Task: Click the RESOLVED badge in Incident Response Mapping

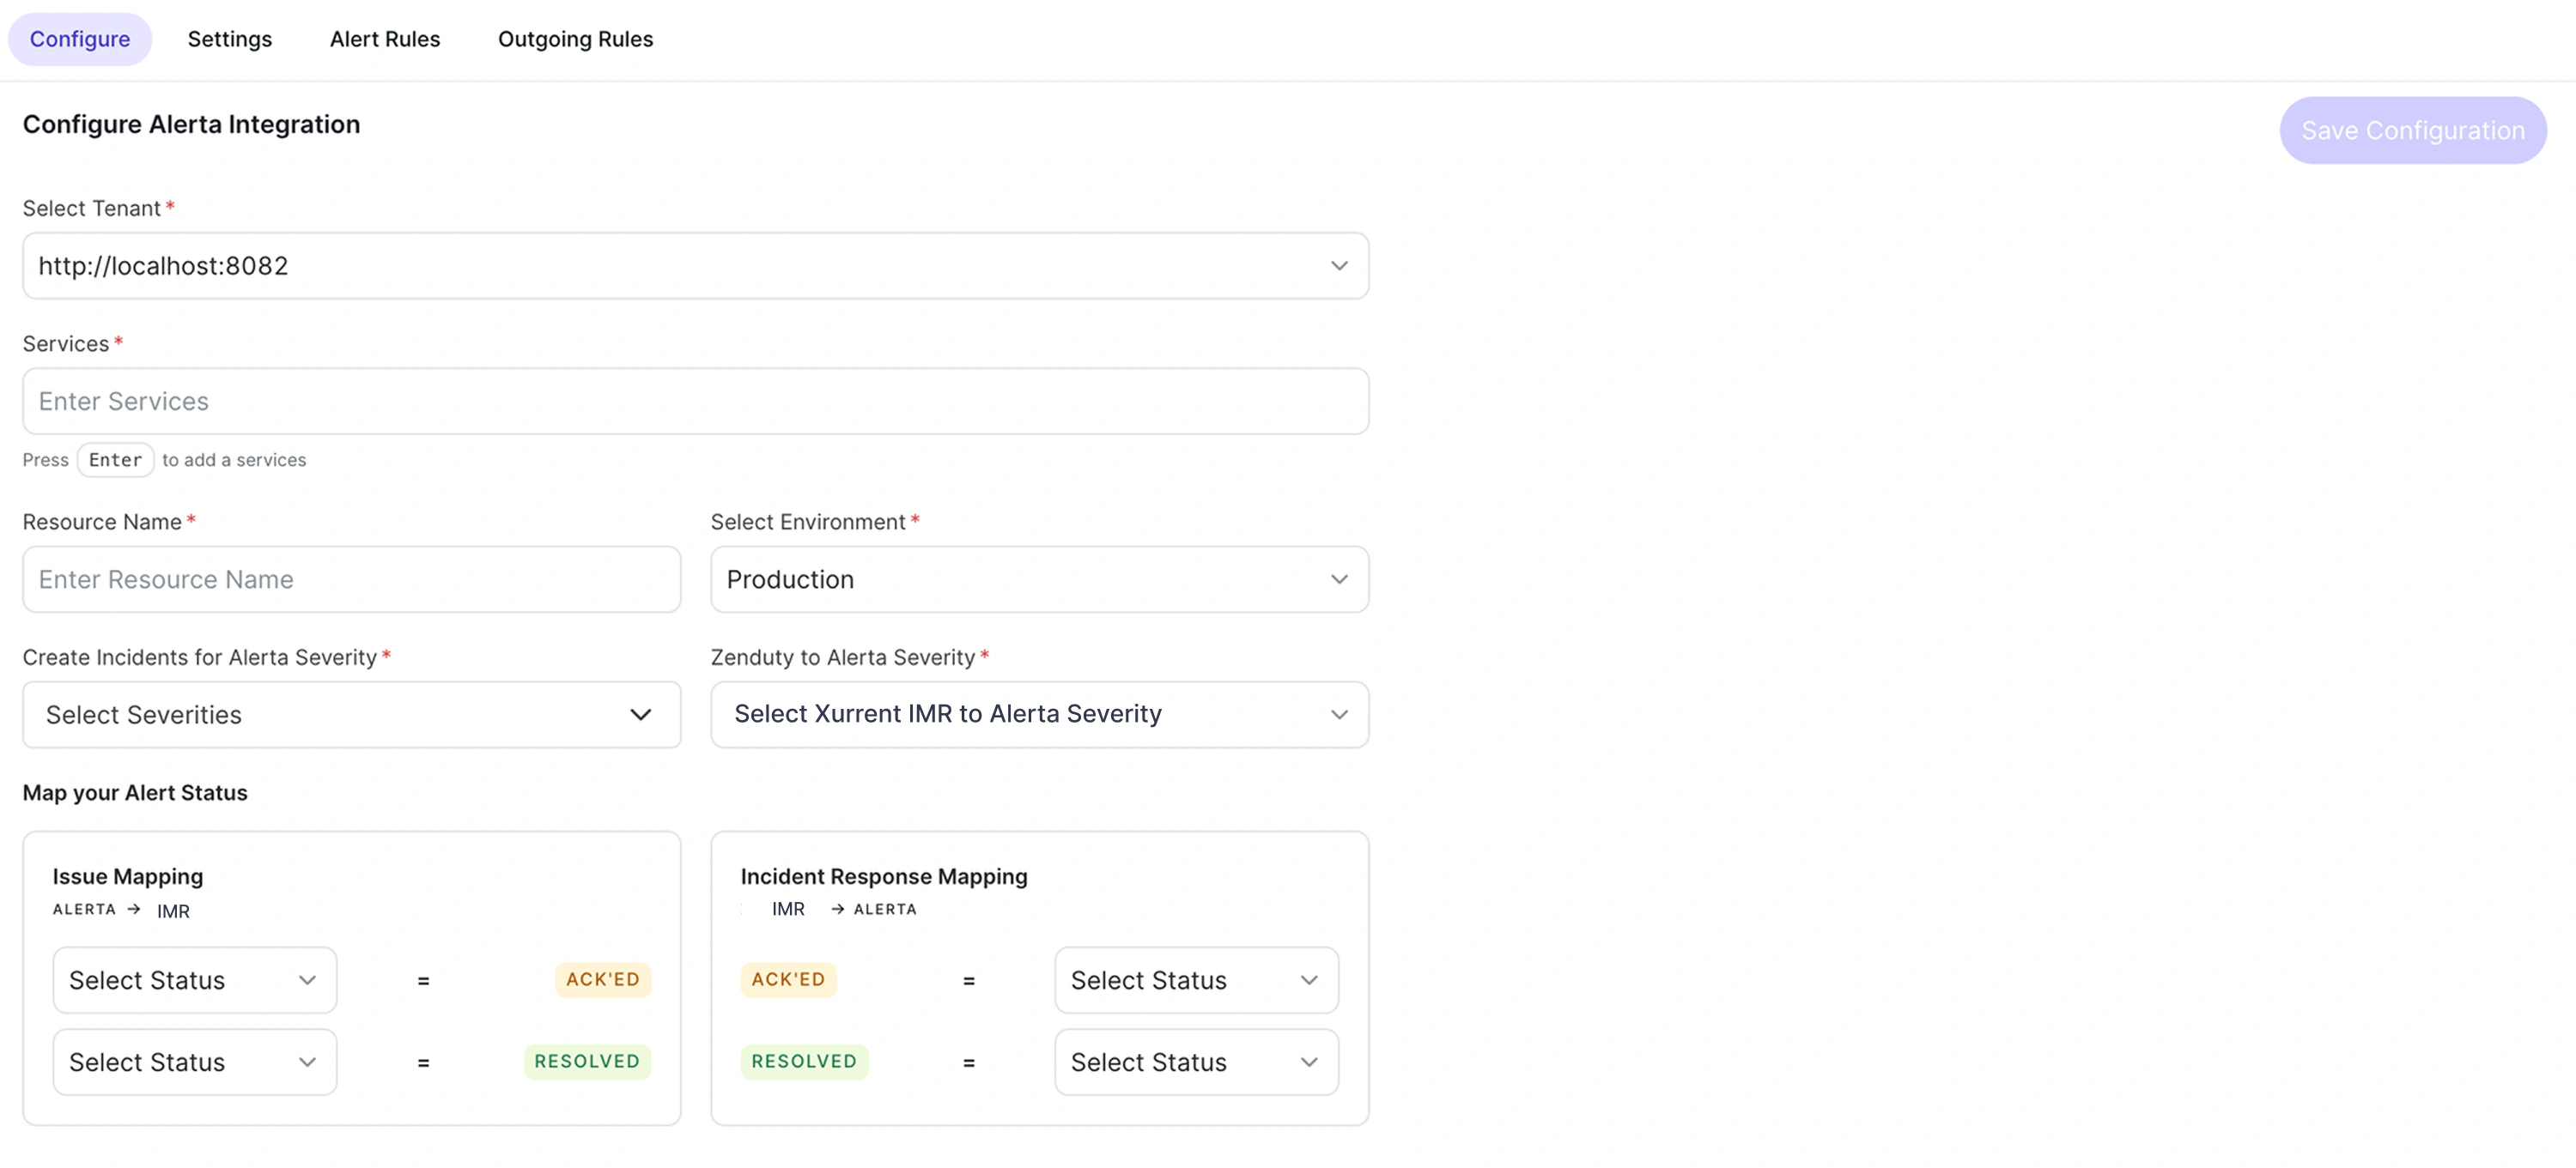Action: click(x=803, y=1062)
